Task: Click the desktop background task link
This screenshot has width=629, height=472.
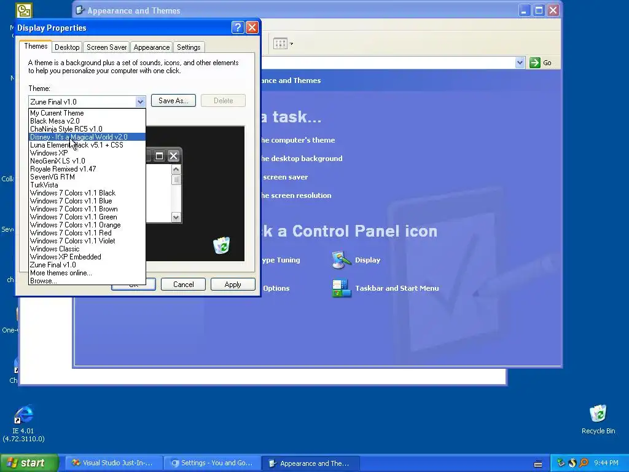Action: click(x=301, y=159)
